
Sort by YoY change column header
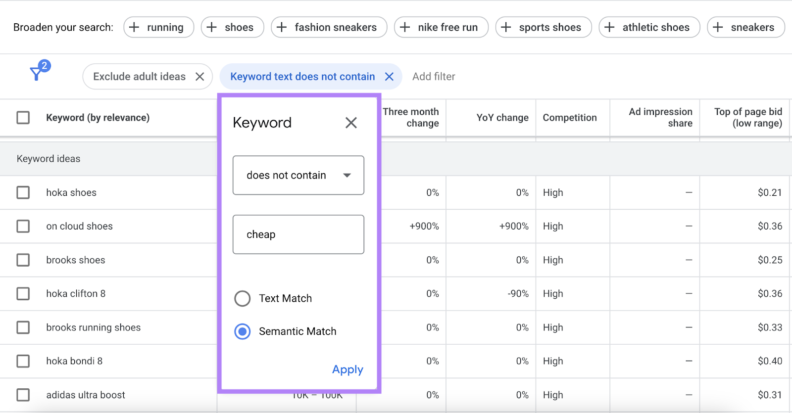point(502,118)
